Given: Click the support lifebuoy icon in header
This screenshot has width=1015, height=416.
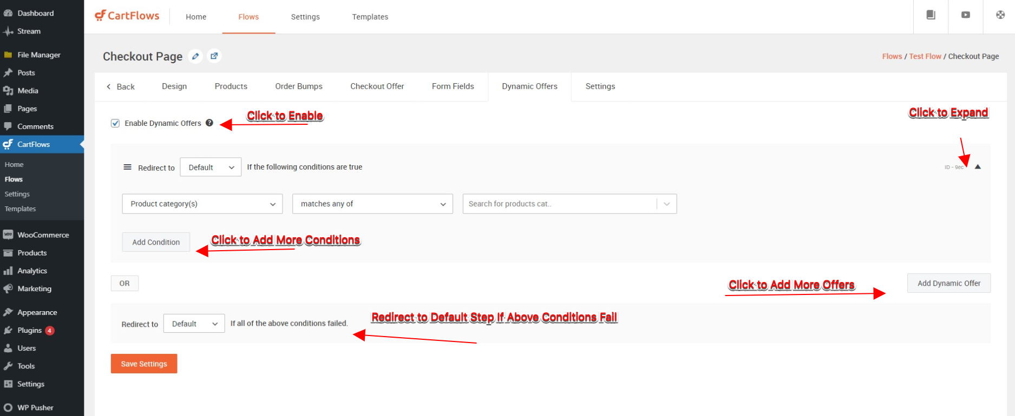Looking at the screenshot, I should (1000, 15).
